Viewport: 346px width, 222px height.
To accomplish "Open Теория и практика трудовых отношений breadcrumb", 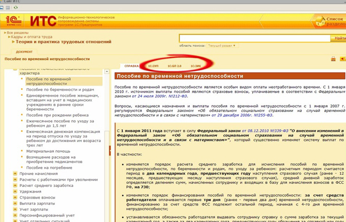I will 64,42.
